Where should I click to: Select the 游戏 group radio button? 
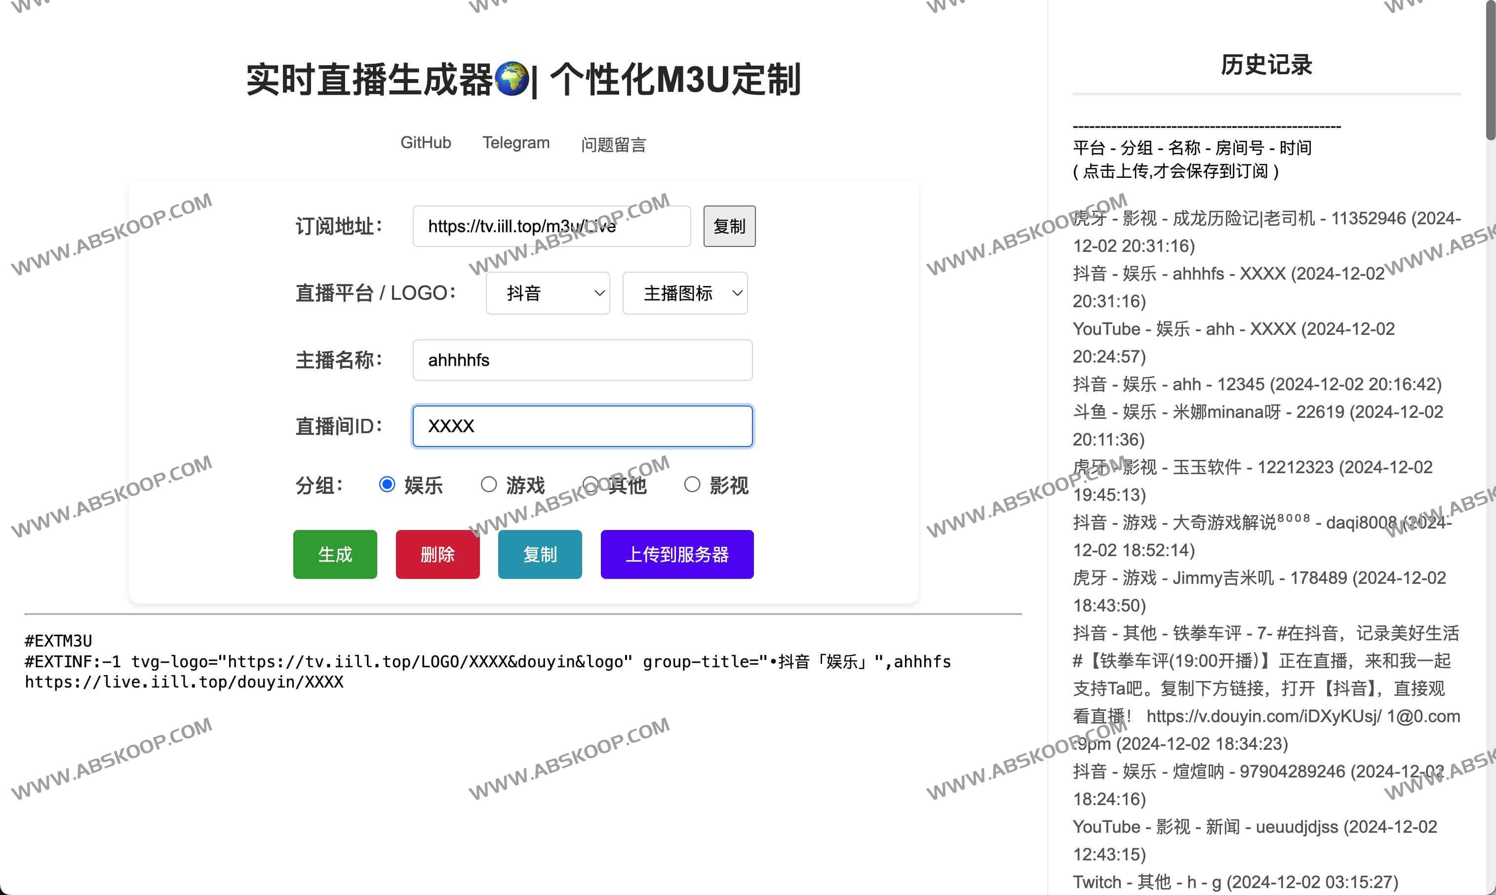[488, 484]
